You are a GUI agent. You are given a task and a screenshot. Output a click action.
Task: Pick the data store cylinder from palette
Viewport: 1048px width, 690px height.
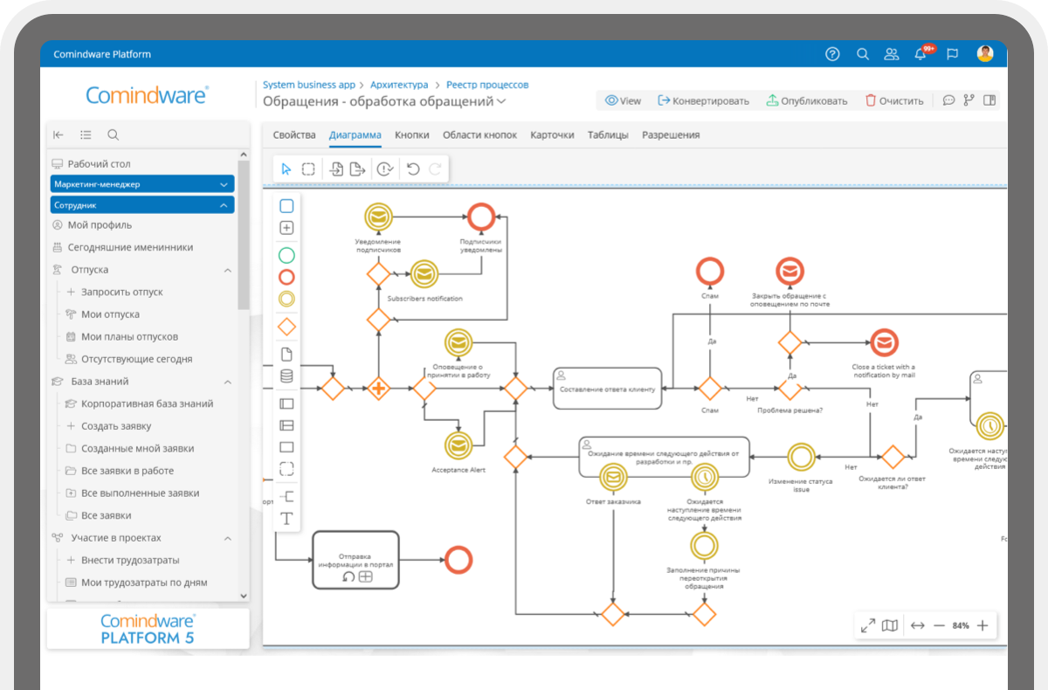pyautogui.click(x=286, y=376)
